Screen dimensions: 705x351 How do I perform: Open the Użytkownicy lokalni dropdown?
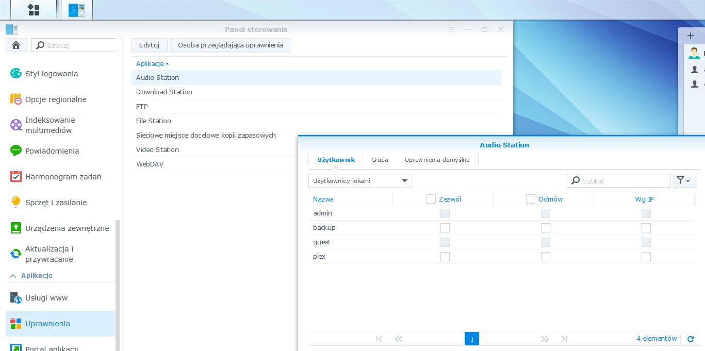pos(360,181)
